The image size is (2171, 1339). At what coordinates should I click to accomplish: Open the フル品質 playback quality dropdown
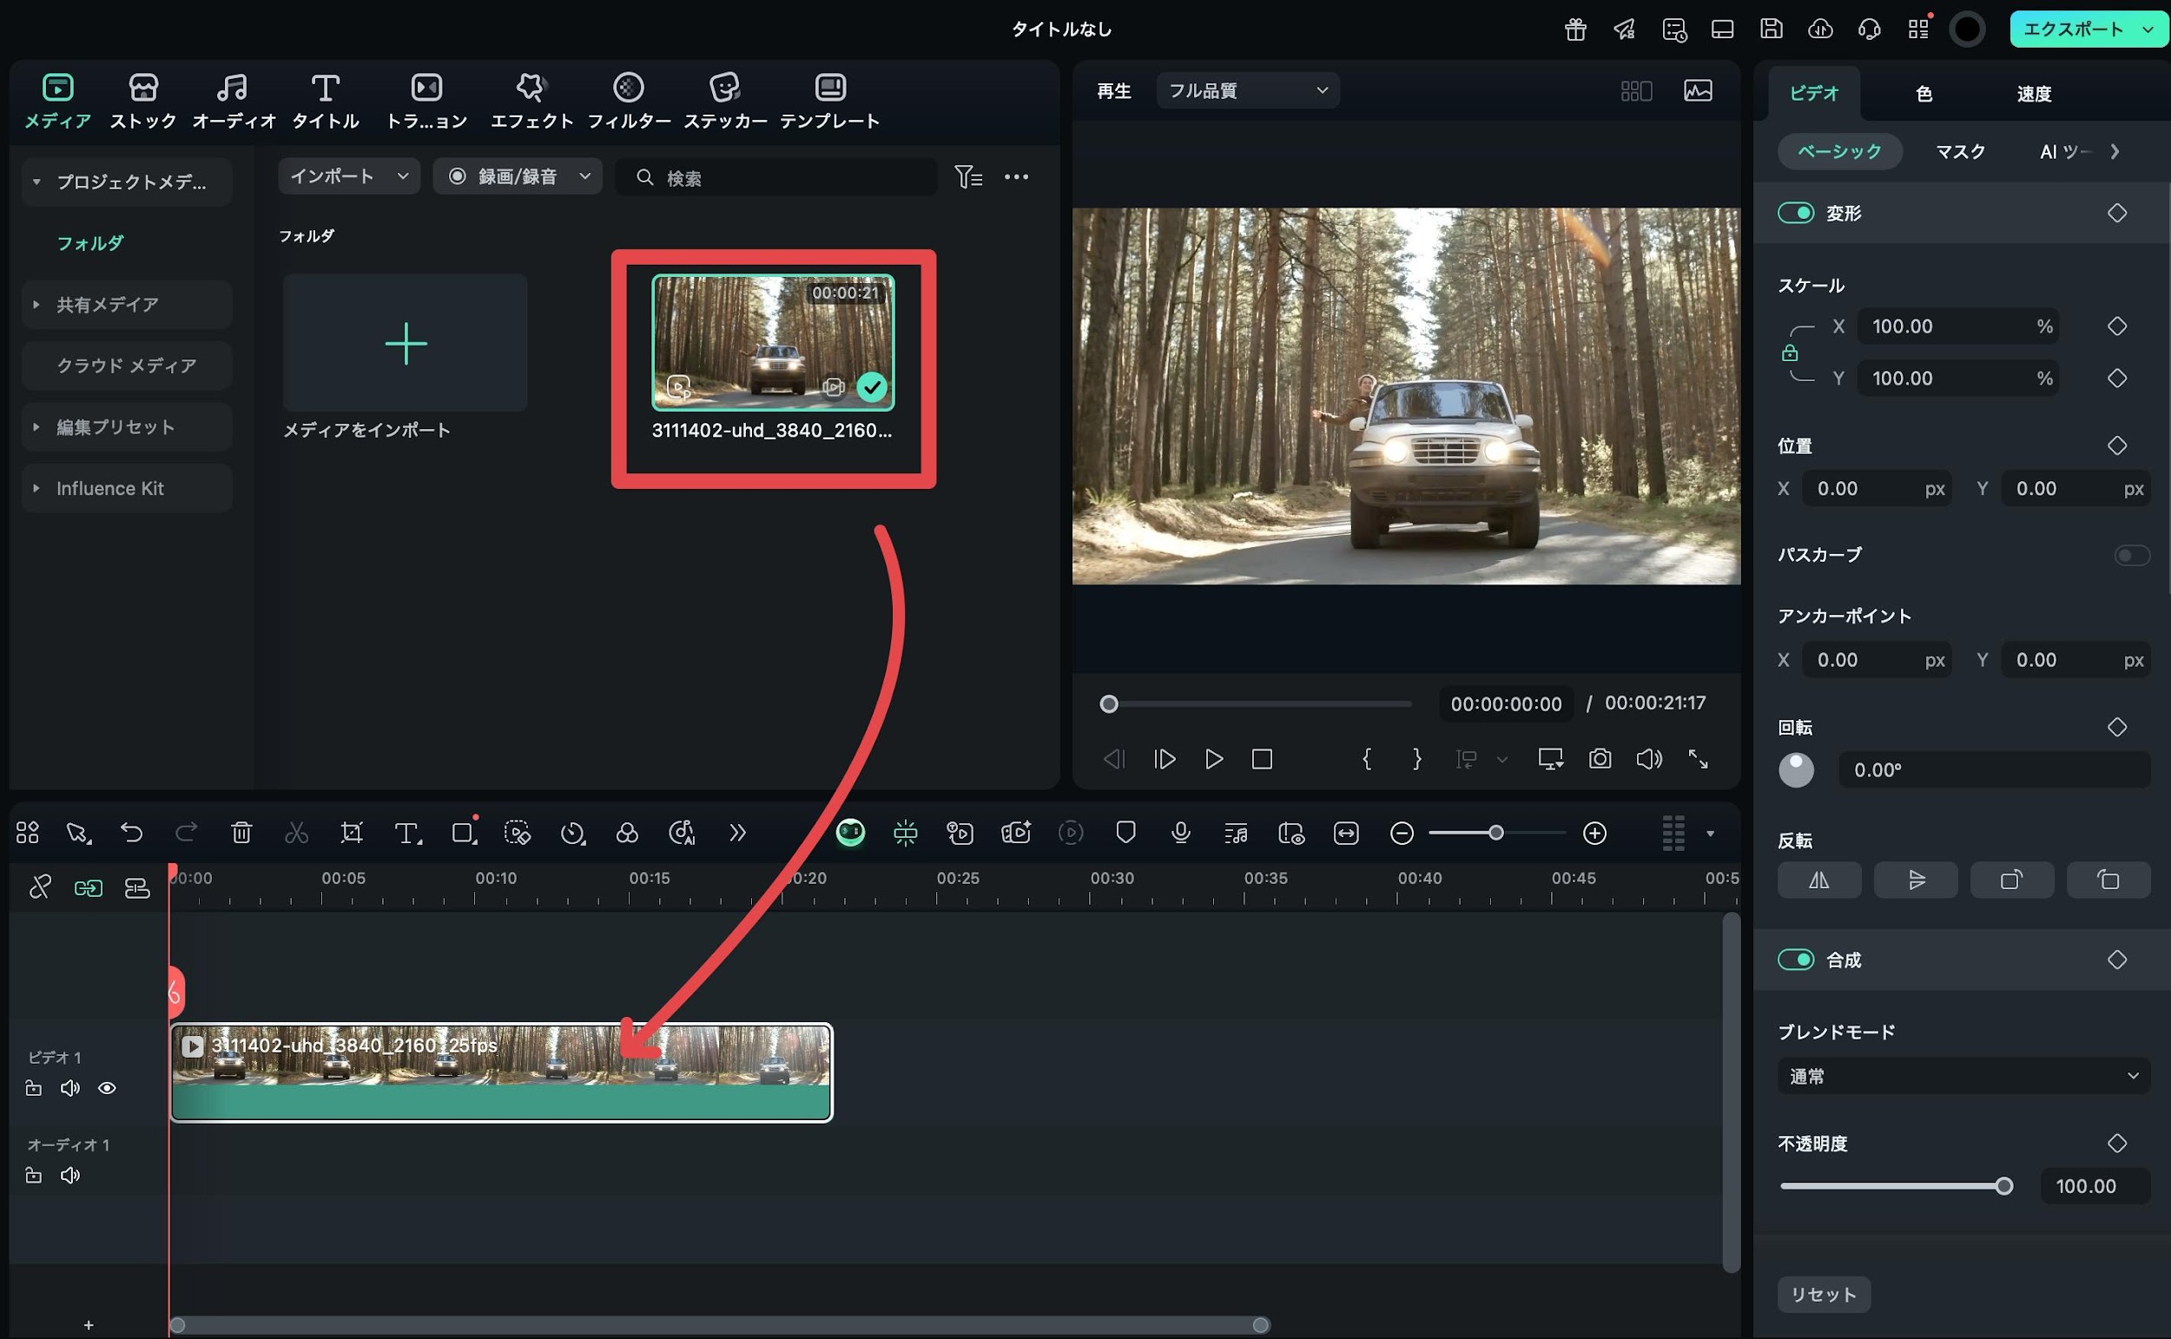click(x=1247, y=90)
